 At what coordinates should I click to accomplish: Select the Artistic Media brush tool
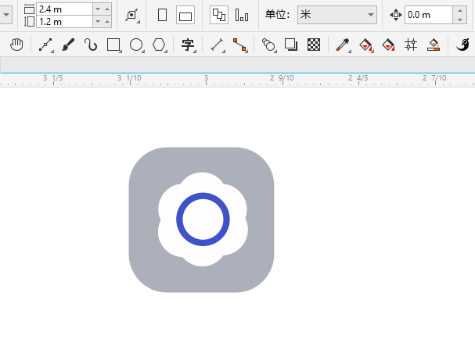tap(68, 45)
